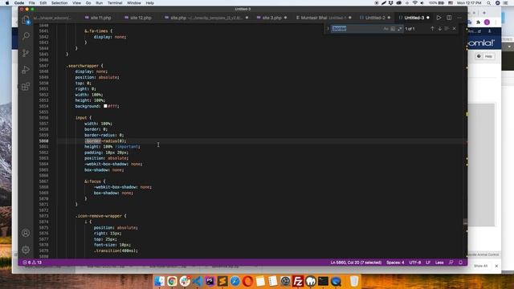Screen dimensions: 514x289
Task: Open the File menu
Action: pos(32,3)
